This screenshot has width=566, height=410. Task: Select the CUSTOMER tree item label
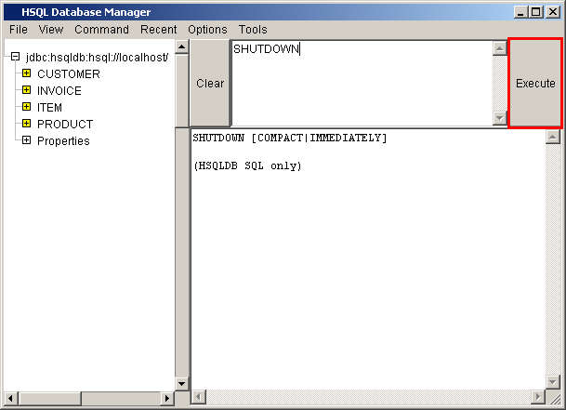(68, 74)
